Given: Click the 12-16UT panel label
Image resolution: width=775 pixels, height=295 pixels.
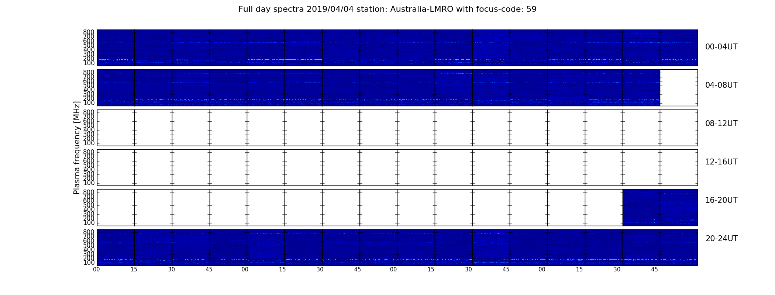Looking at the screenshot, I should tap(721, 162).
